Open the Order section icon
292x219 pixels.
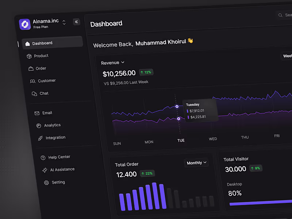tap(30, 68)
